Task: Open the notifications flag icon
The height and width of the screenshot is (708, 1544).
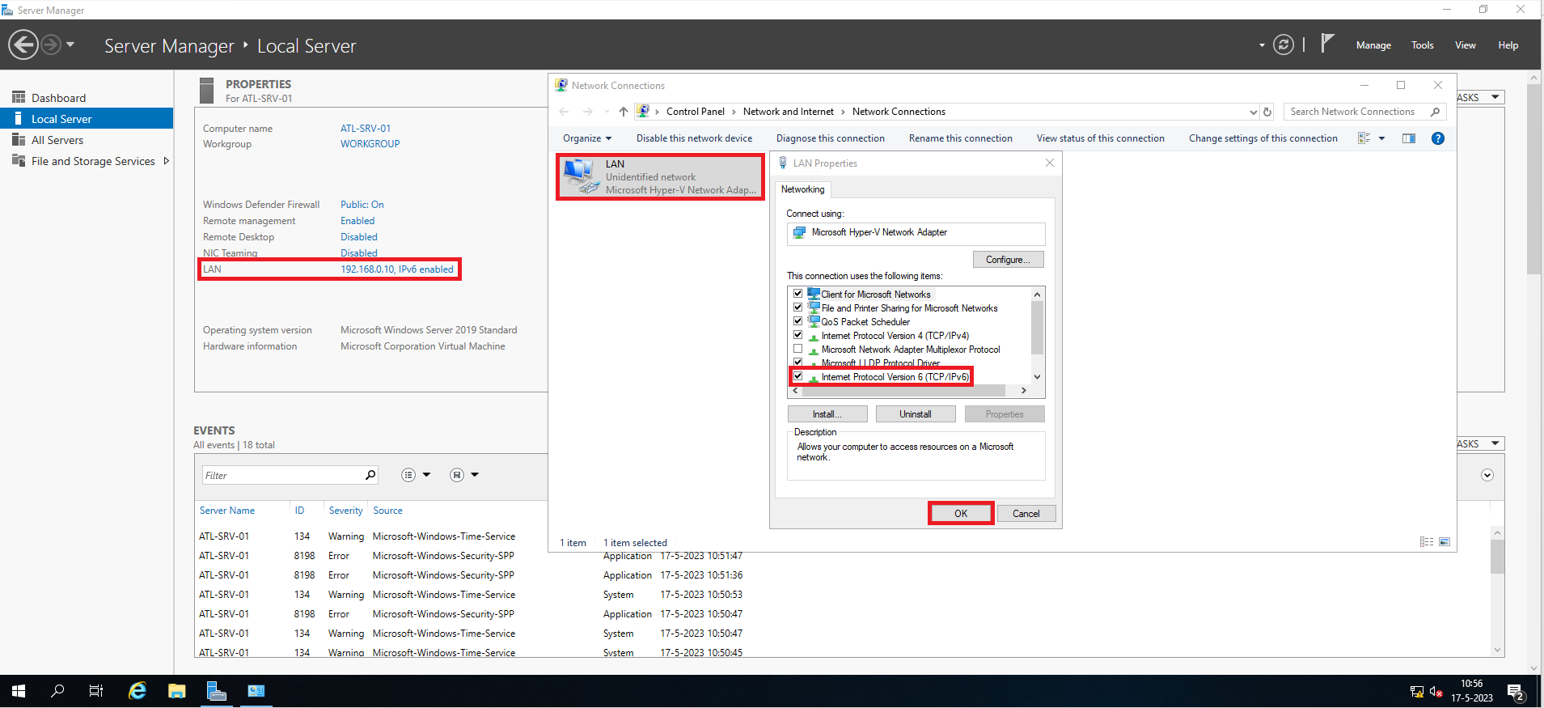Action: click(1326, 44)
